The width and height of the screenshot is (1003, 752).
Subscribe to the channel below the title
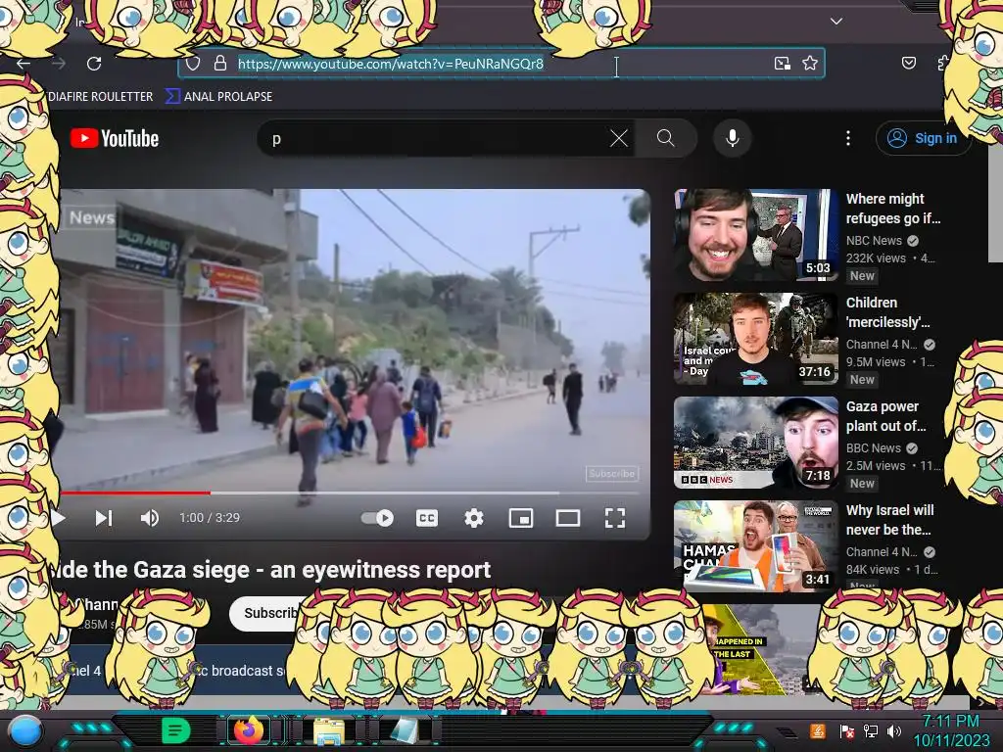click(x=265, y=613)
